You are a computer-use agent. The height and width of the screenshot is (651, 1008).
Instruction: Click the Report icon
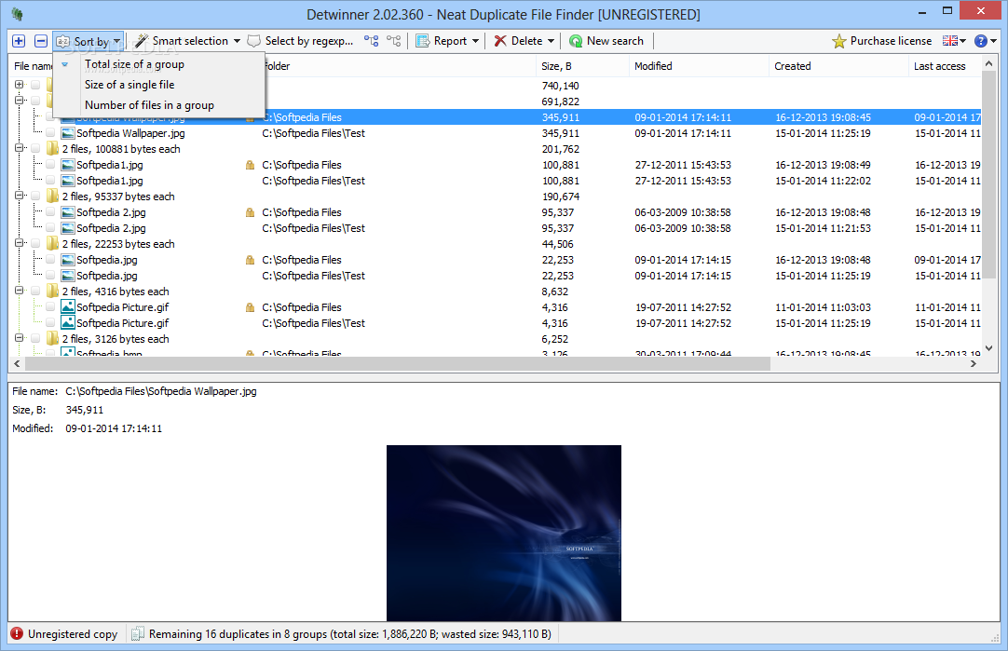422,41
